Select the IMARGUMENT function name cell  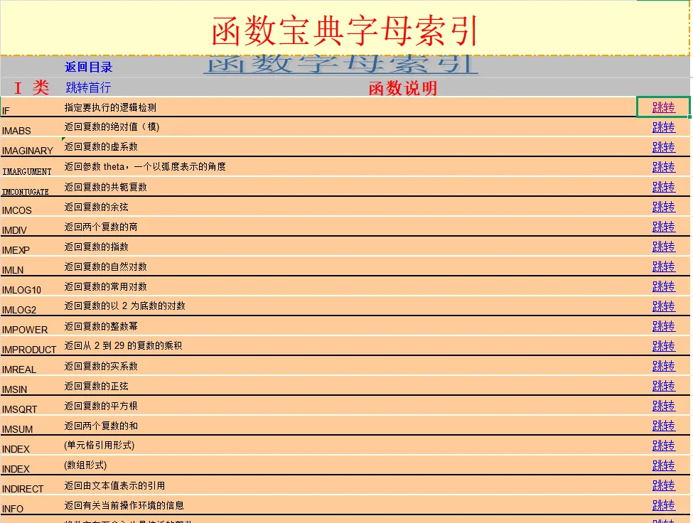27,170
